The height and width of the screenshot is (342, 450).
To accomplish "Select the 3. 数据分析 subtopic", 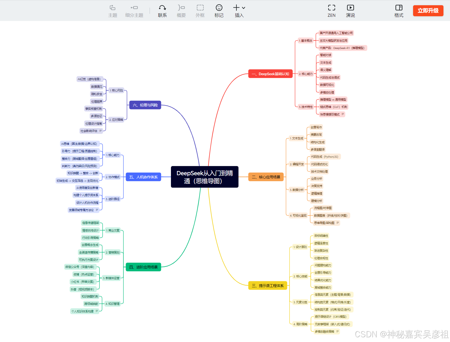I will click(297, 190).
